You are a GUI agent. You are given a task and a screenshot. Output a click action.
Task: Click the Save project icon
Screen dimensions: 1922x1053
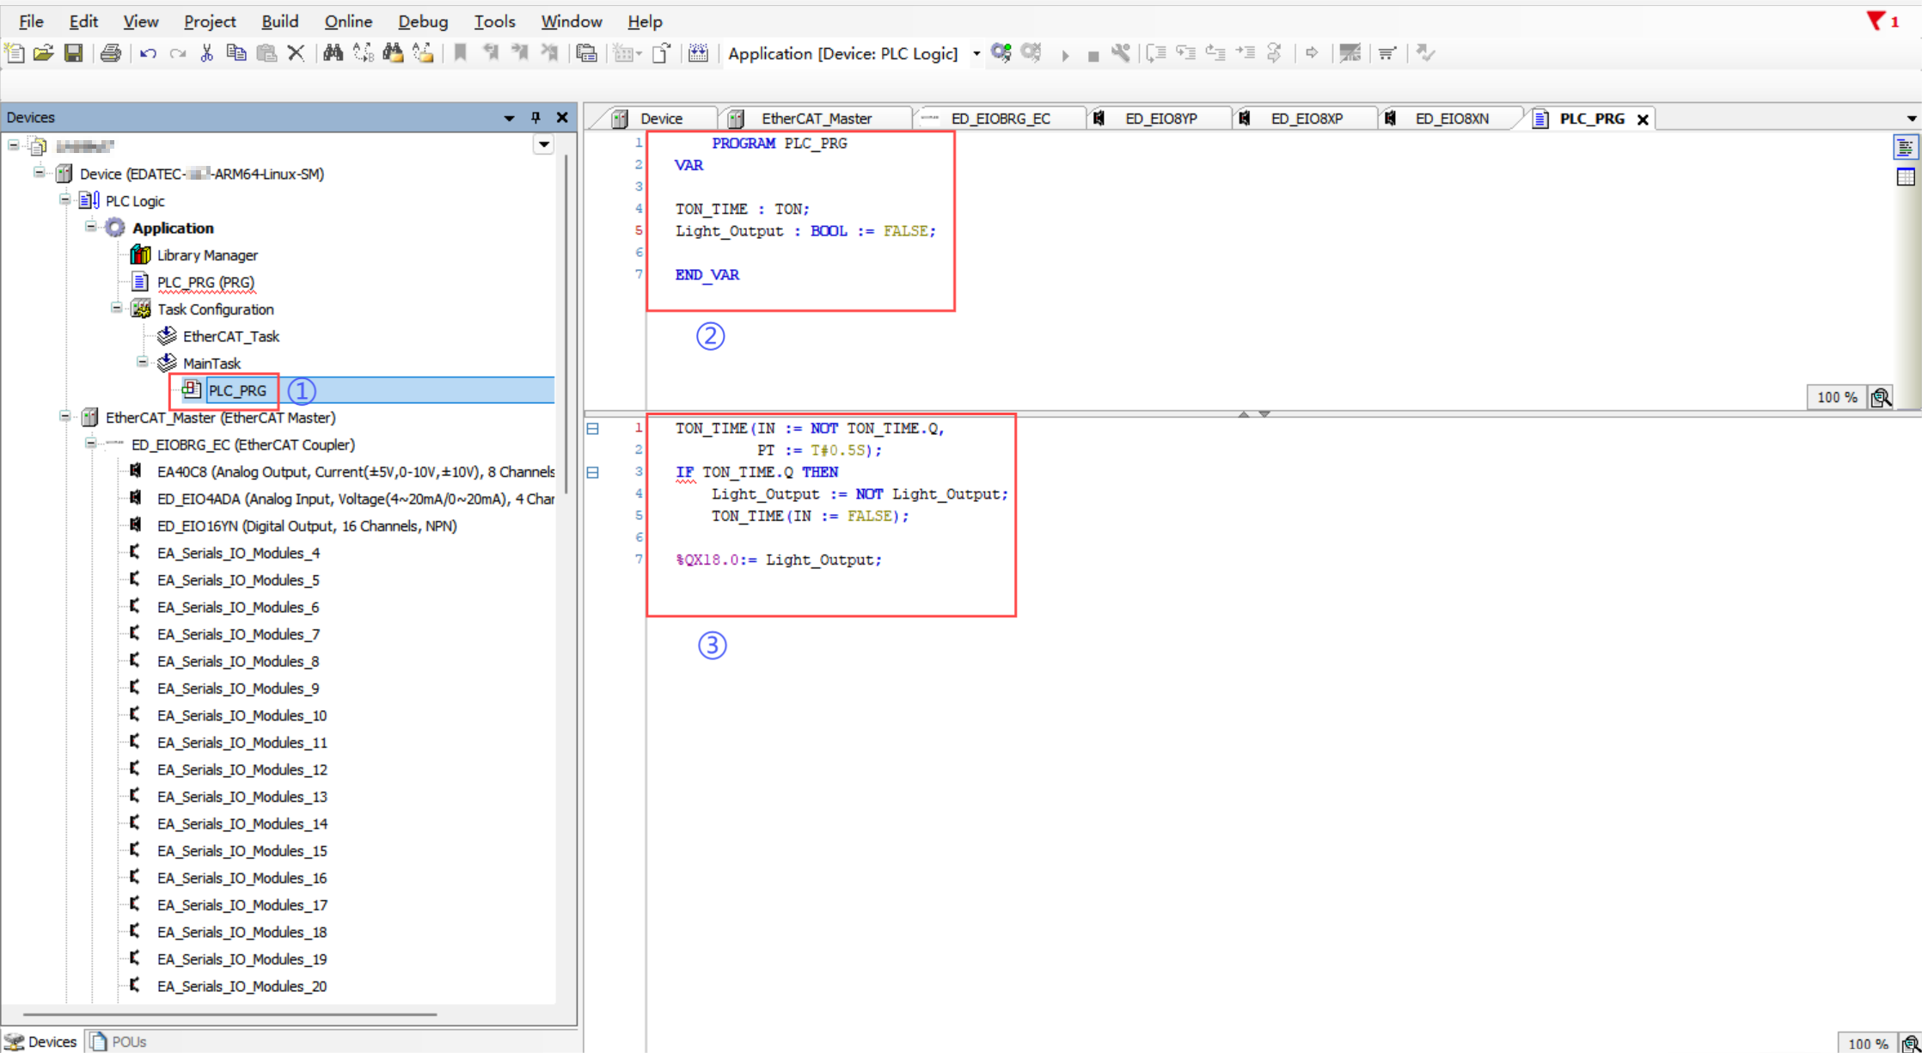[x=74, y=53]
